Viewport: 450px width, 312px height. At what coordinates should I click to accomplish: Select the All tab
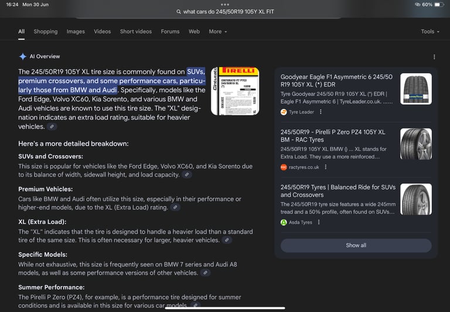[22, 32]
